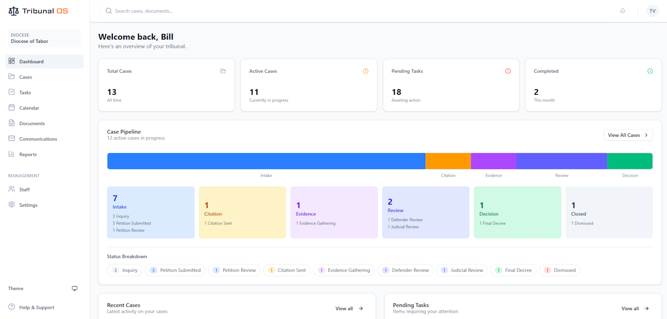
Task: Navigate to Calendar in the sidebar
Action: 29,108
